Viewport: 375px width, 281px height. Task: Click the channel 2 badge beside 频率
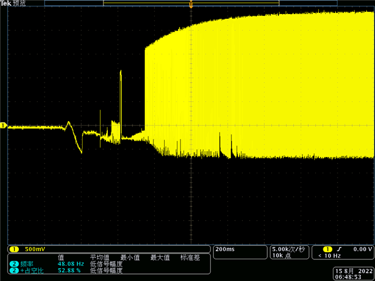[x=14, y=264]
